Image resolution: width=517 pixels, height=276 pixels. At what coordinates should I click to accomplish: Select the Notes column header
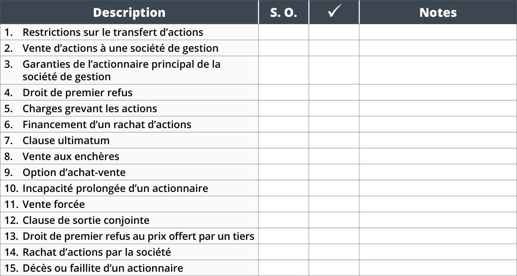438,12
